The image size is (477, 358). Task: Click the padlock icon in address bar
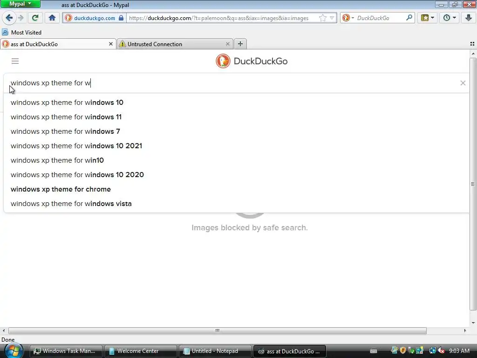121,18
